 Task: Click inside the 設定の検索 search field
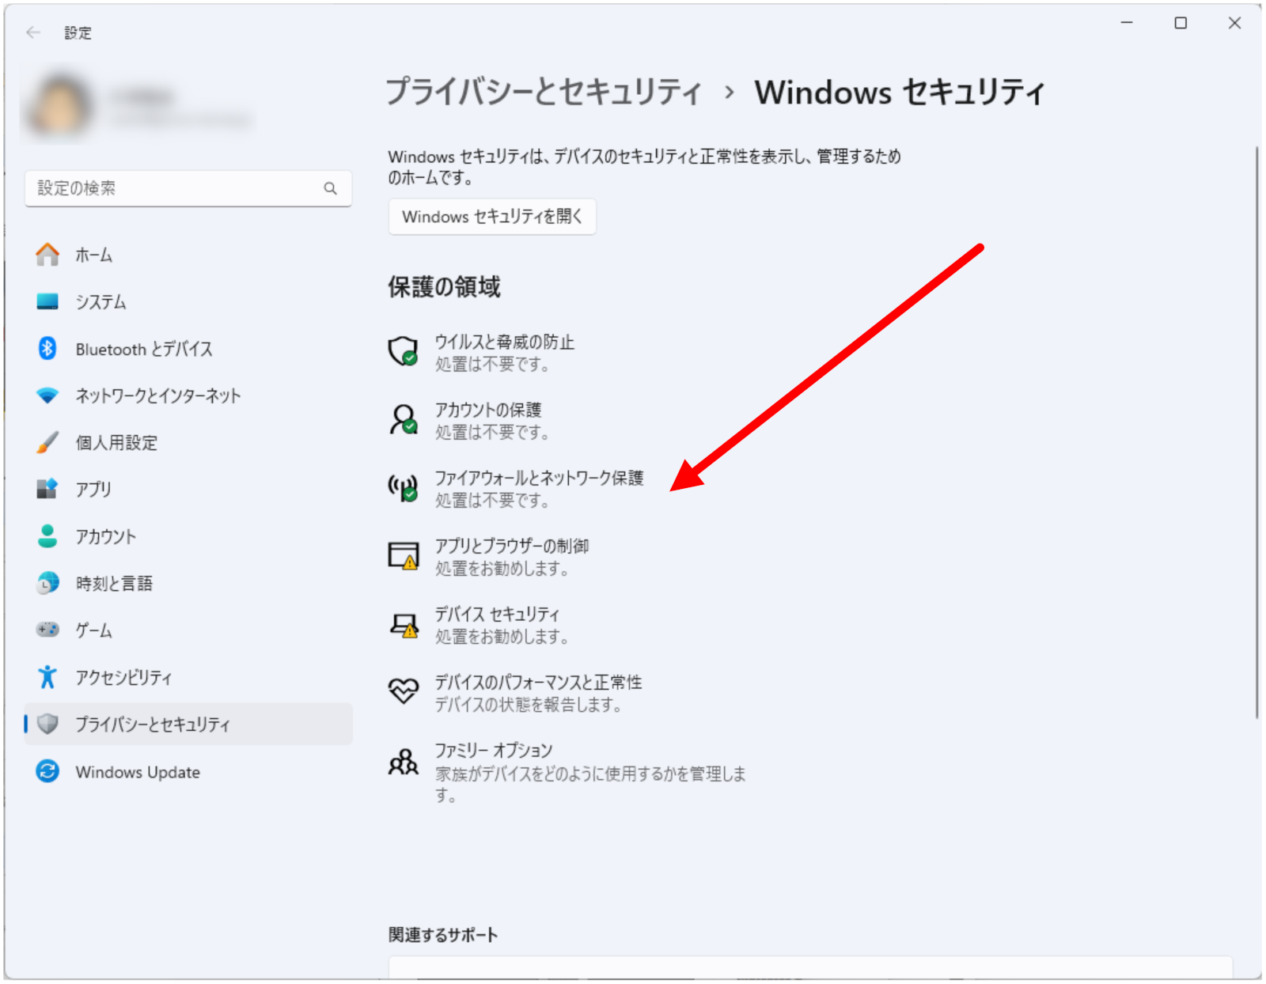coord(174,188)
